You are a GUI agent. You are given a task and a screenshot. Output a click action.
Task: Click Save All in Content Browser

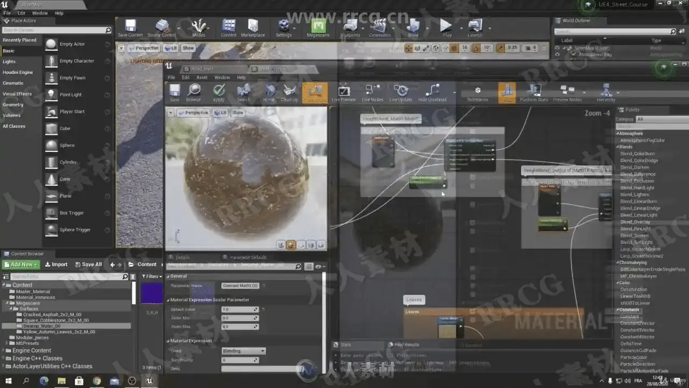point(88,265)
